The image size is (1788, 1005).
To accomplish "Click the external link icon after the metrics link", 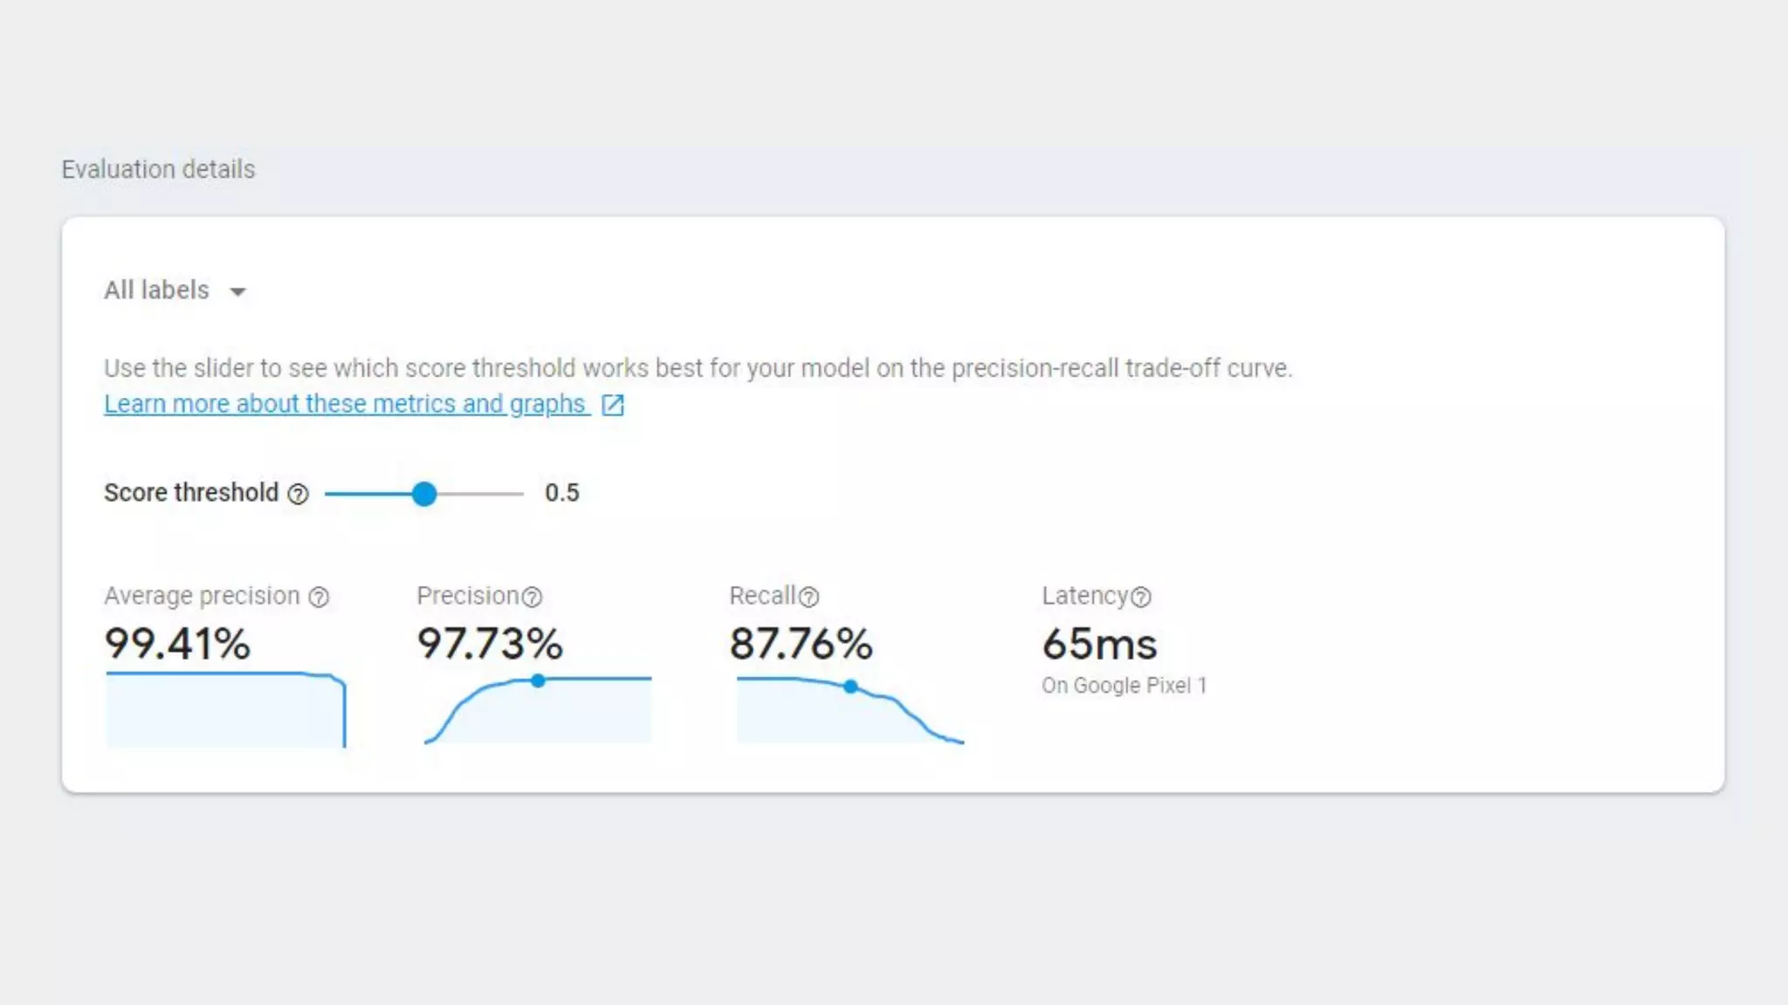I will coord(613,405).
